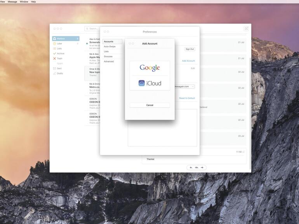
Task: Cancel the Add Account dialog
Action: click(x=149, y=105)
